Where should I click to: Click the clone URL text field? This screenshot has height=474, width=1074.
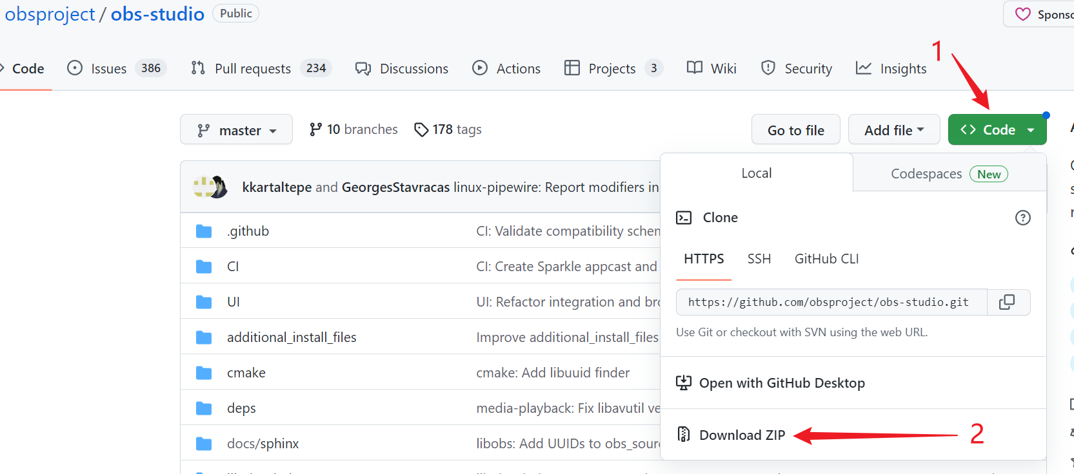pyautogui.click(x=831, y=302)
